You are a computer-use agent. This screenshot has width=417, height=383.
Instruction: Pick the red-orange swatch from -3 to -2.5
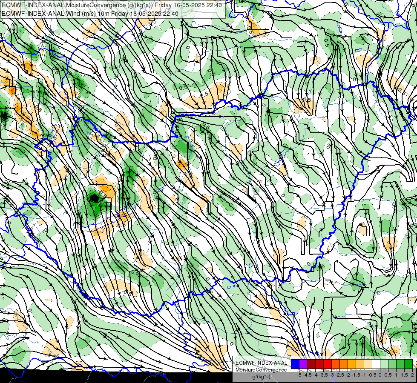click(x=336, y=364)
